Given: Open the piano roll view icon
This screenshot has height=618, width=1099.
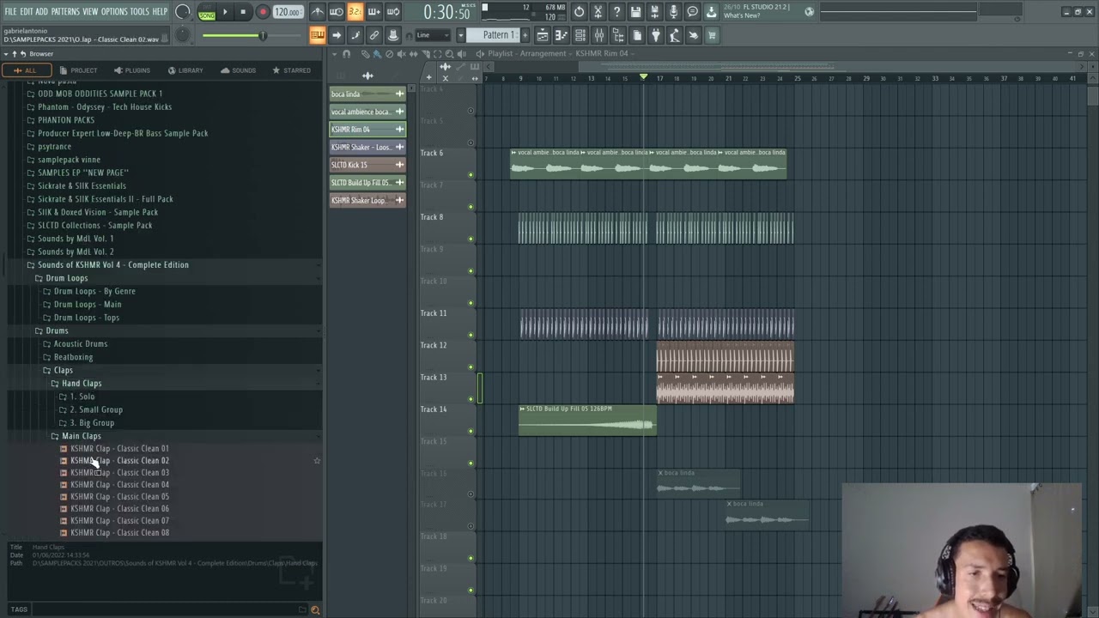Looking at the screenshot, I should (x=561, y=35).
